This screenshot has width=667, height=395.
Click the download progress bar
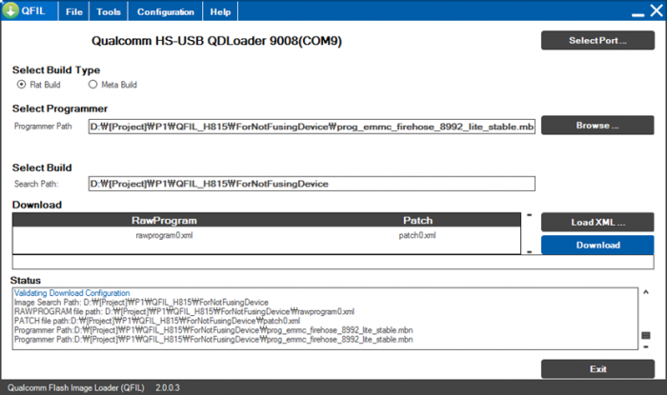tap(333, 262)
